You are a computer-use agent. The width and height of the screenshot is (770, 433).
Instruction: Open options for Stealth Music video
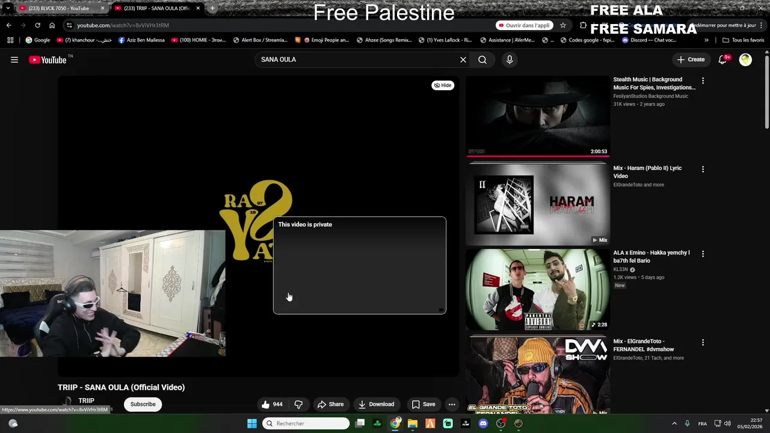click(703, 81)
